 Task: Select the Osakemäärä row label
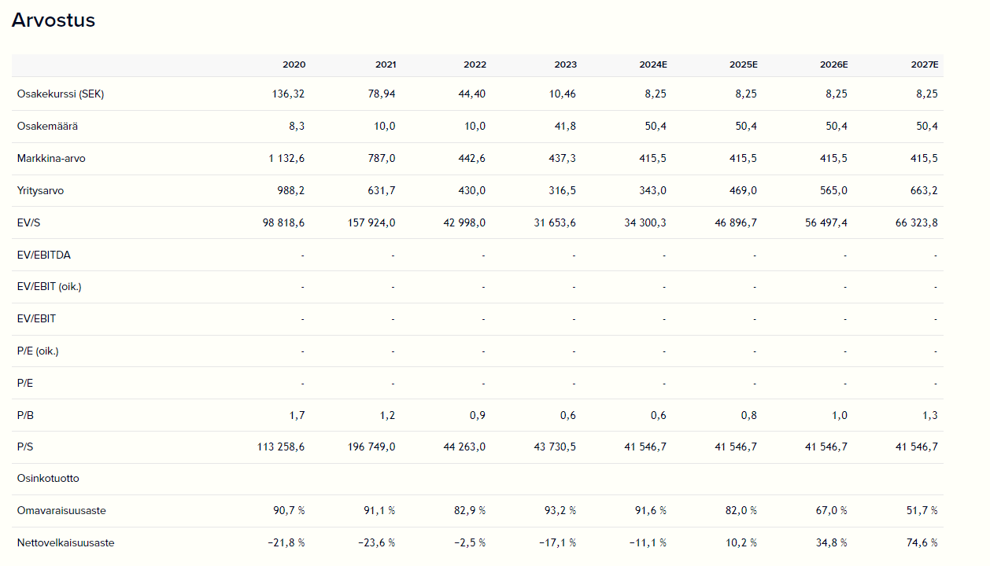click(47, 126)
